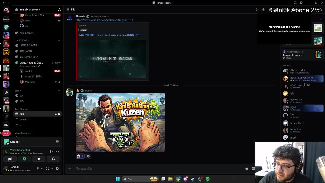Join the TOPLANTI voice channel

pyautogui.click(x=38, y=51)
